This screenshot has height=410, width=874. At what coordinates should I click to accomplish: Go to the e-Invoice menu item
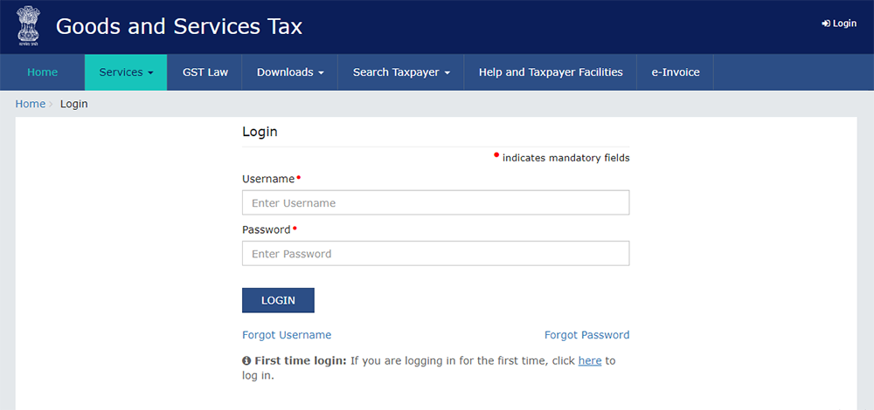click(676, 72)
